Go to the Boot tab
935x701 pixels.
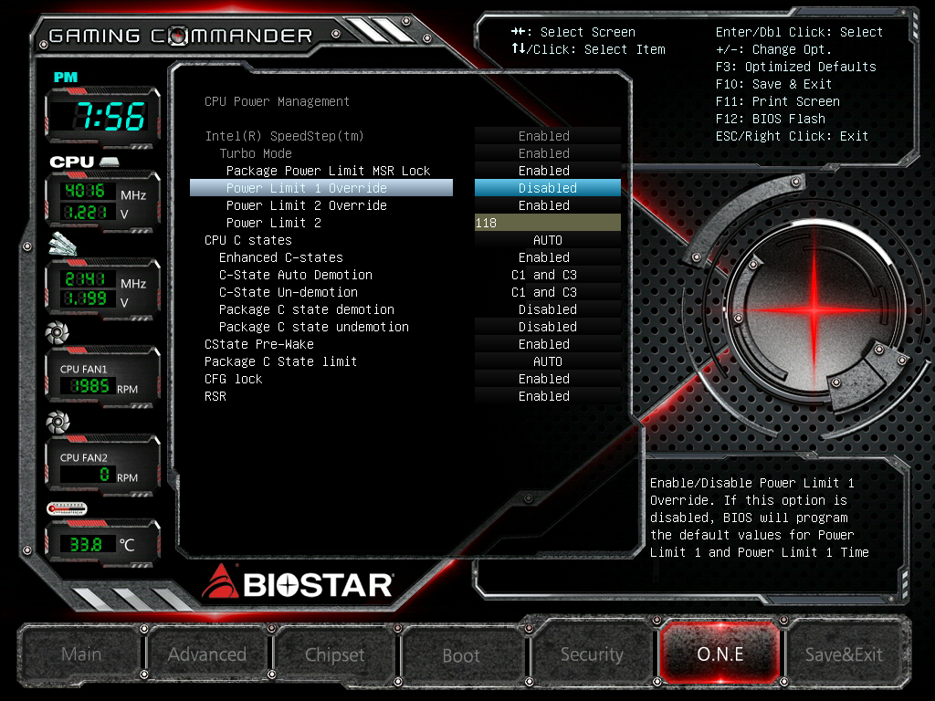tap(461, 655)
